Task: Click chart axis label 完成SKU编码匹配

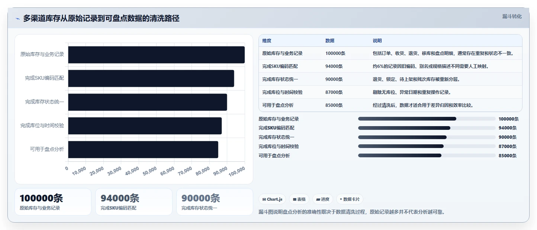Action: point(45,78)
